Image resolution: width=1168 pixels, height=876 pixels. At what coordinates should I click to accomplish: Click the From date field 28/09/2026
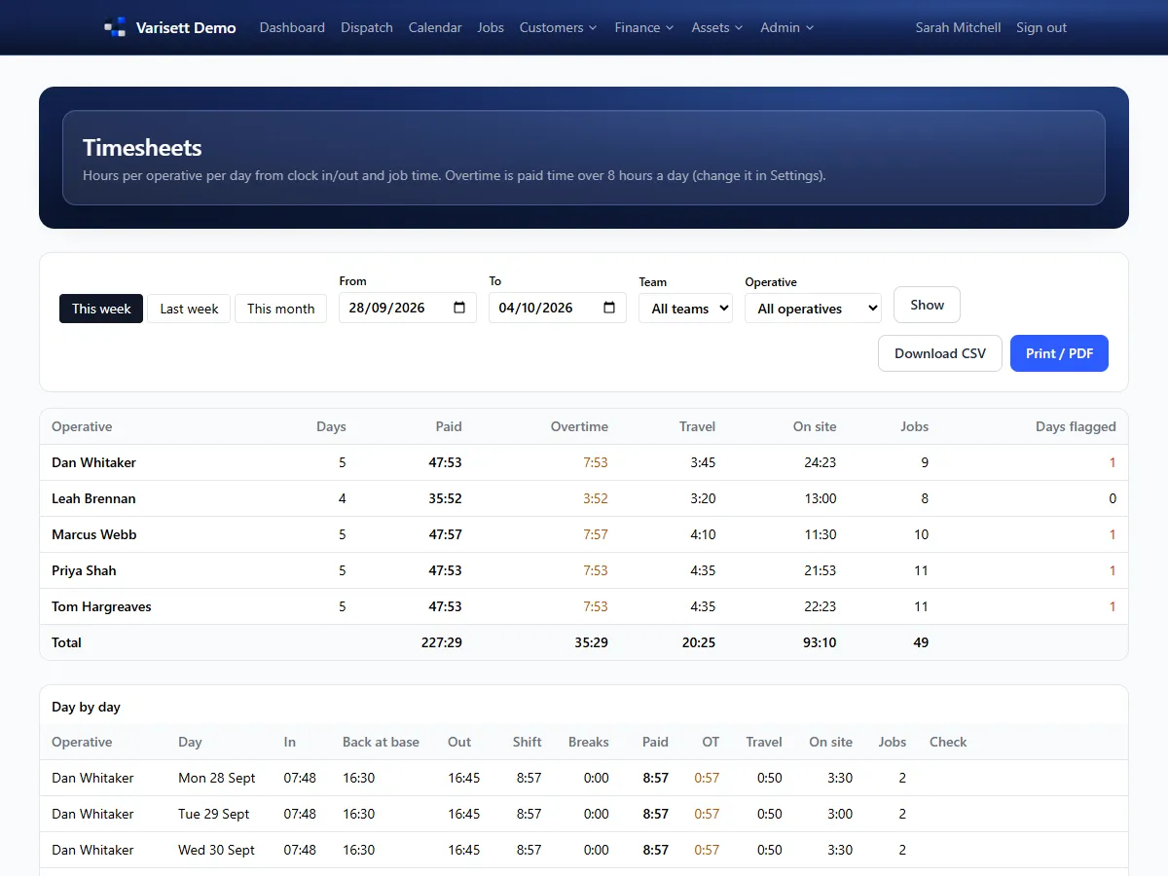coord(408,308)
